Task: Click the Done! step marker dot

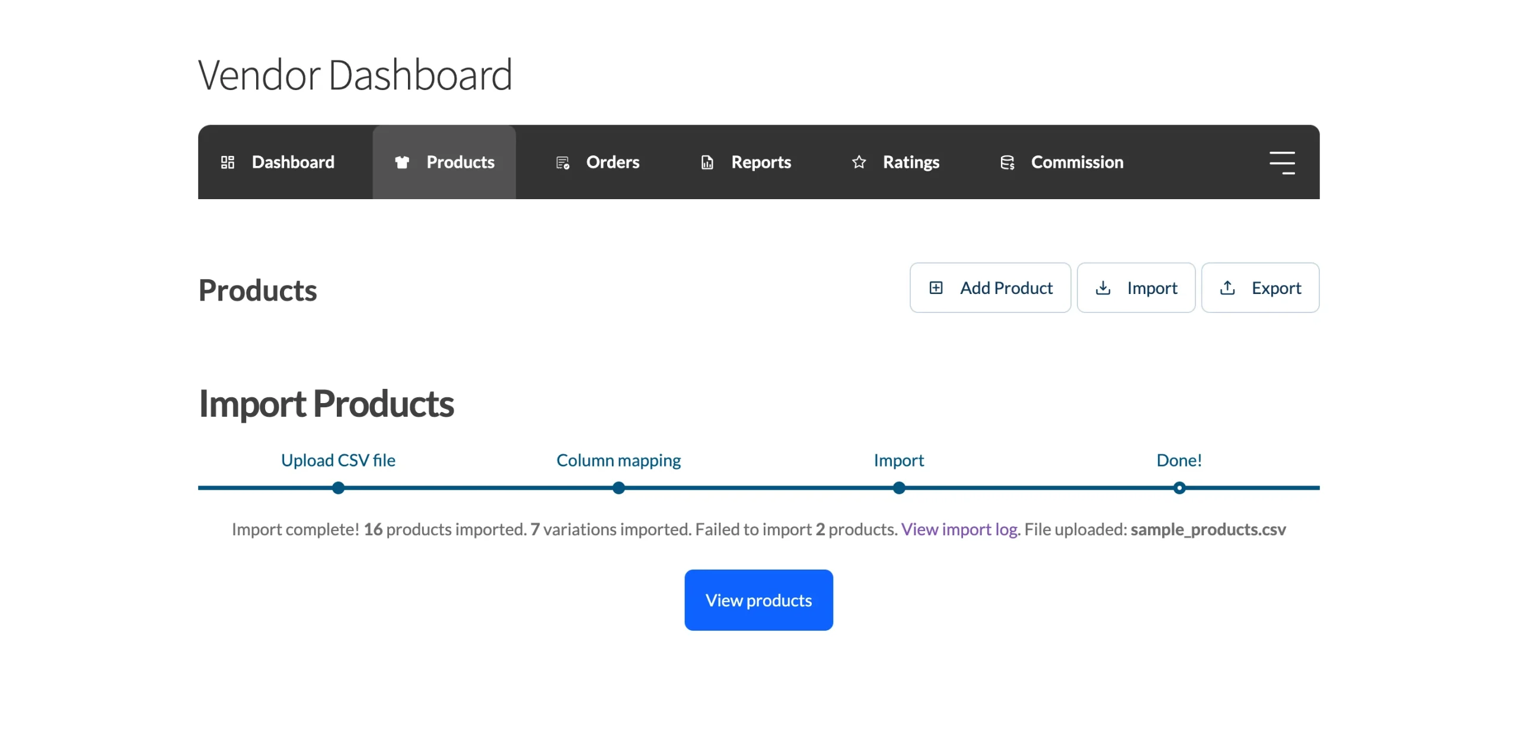Action: click(x=1179, y=488)
